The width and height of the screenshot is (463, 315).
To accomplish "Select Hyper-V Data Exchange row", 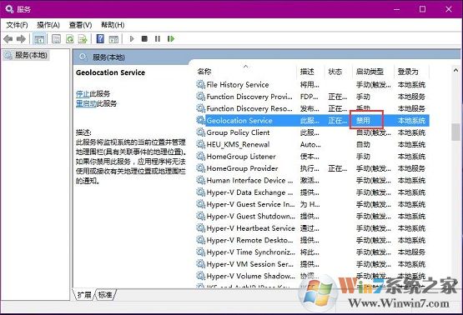I will click(312, 192).
